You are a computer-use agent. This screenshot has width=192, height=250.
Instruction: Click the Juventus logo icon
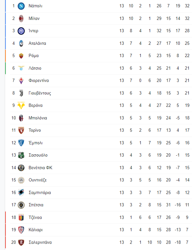pyautogui.click(x=21, y=93)
